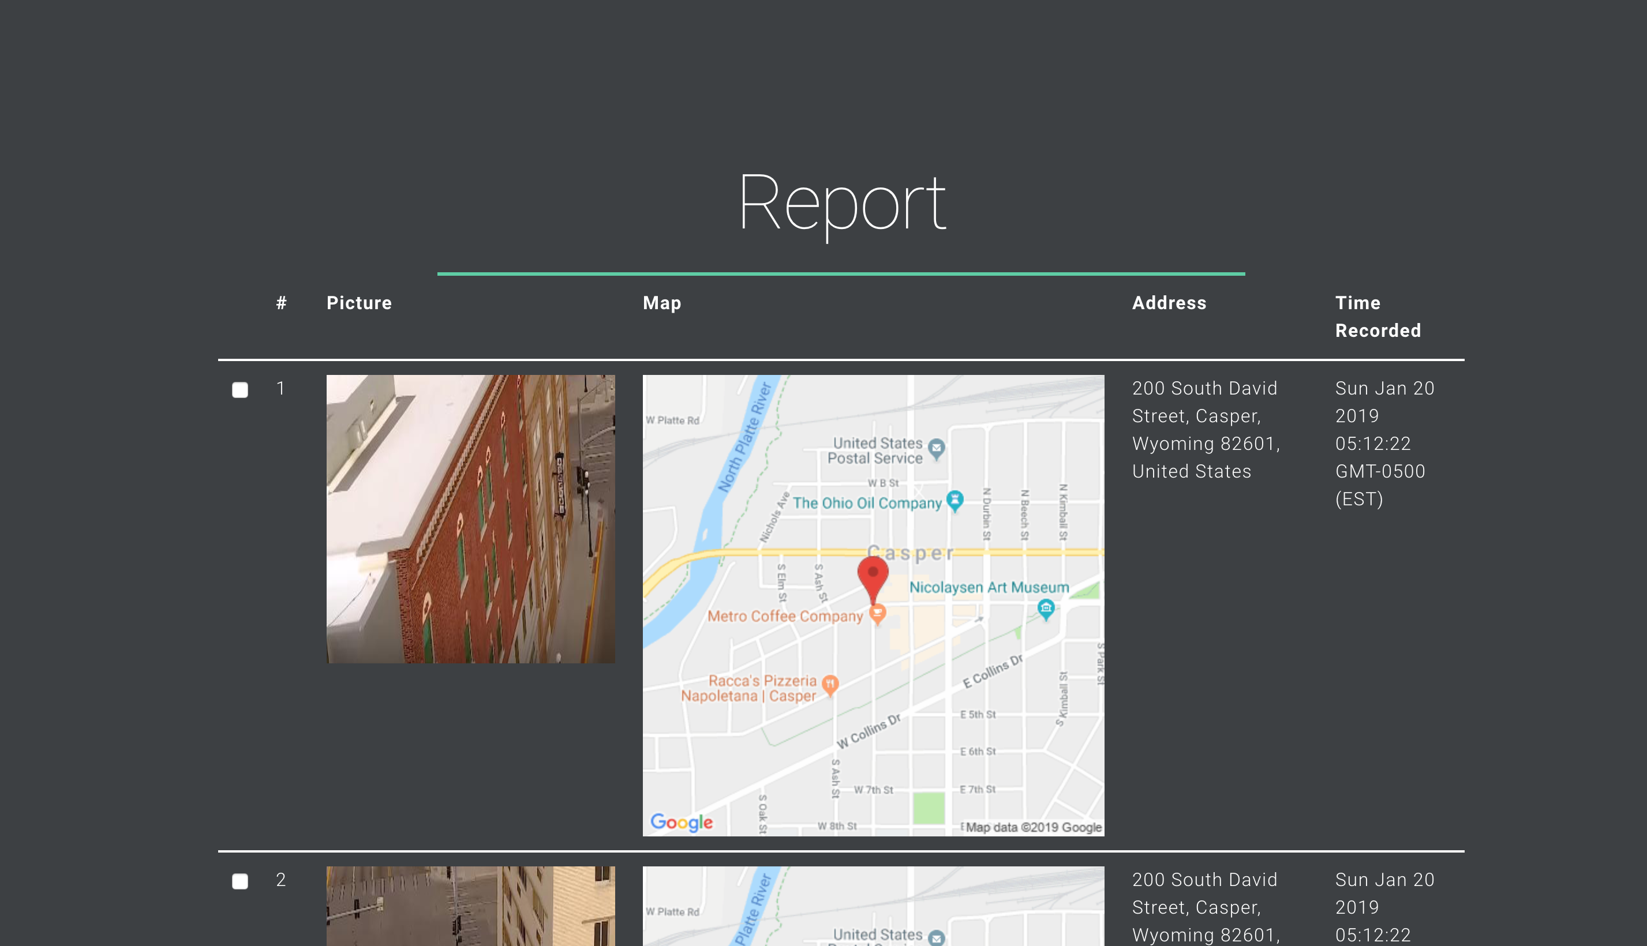
Task: Click the Picture column header
Action: [359, 303]
